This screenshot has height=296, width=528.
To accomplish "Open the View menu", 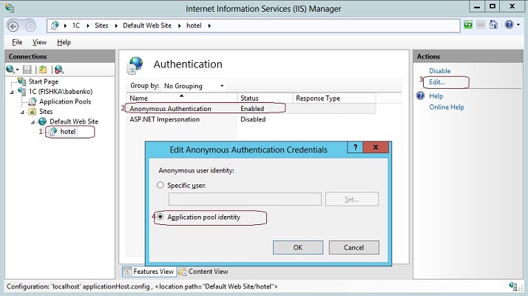I will coord(39,42).
